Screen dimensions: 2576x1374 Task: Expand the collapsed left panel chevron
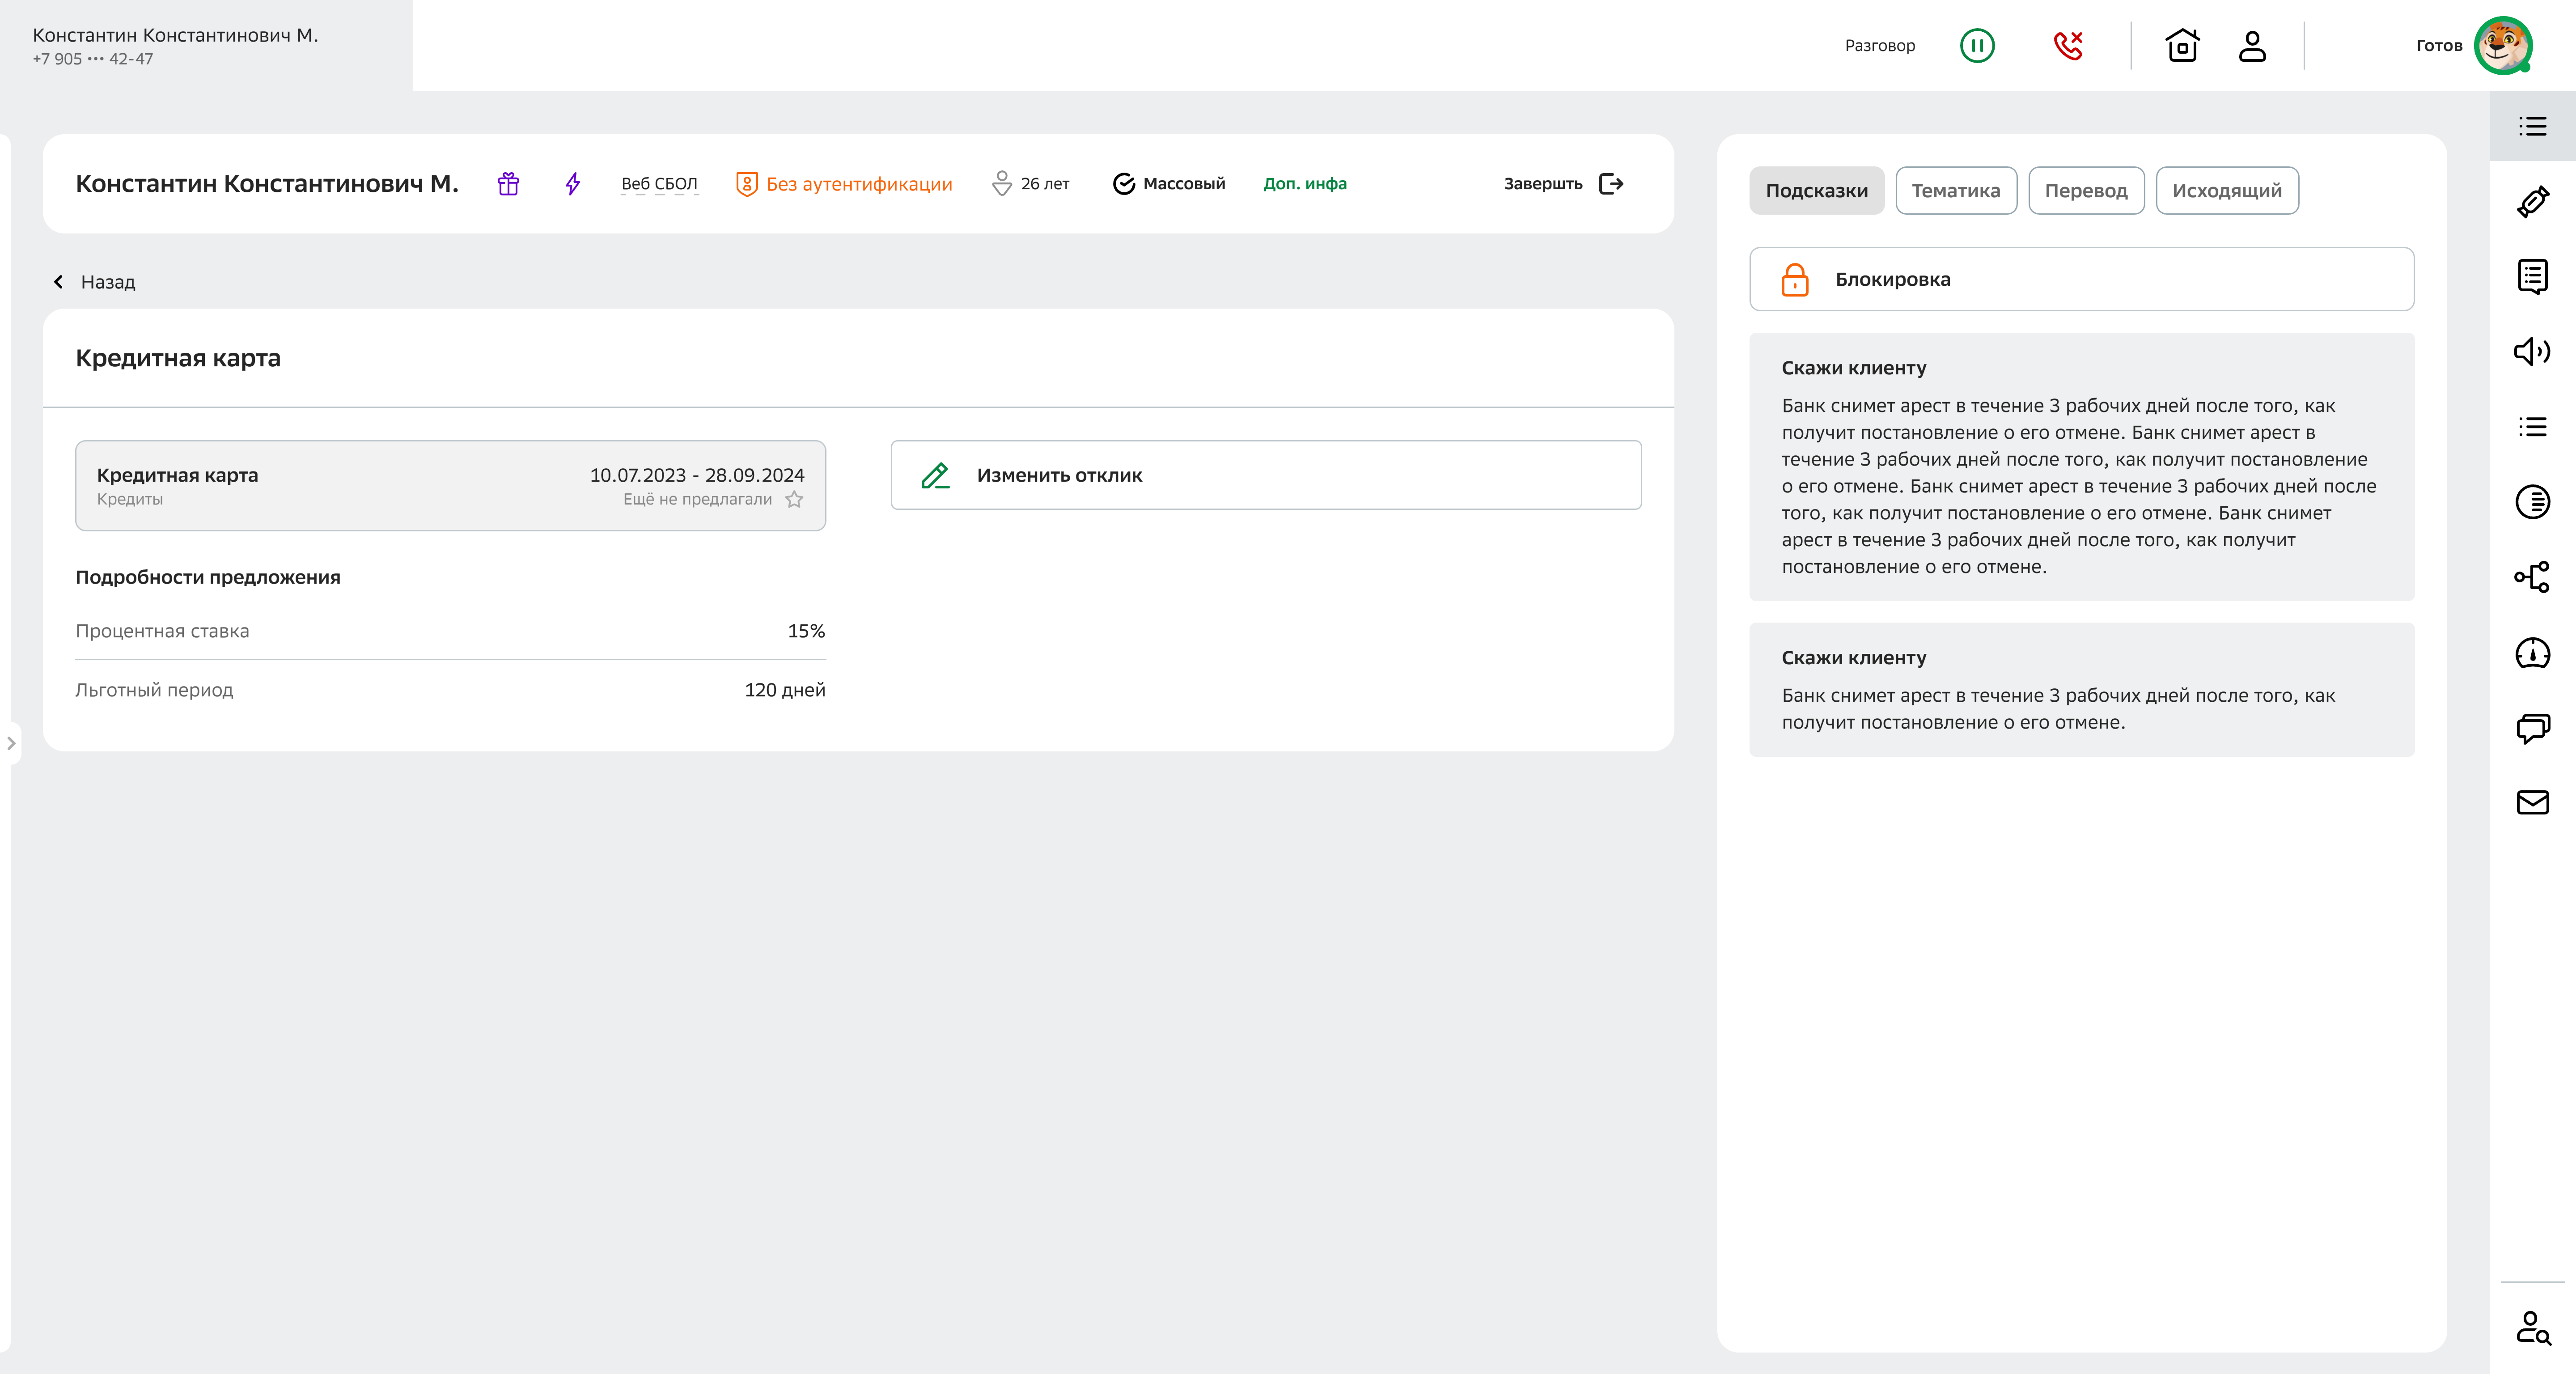click(x=11, y=743)
